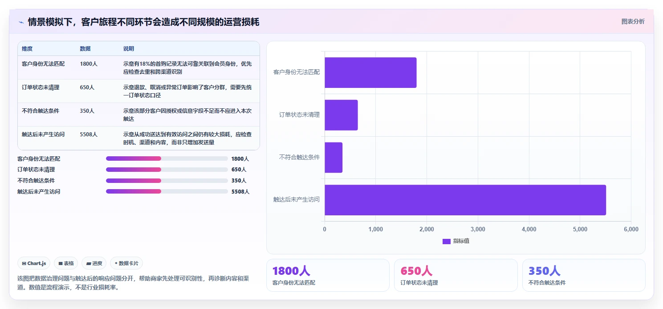Viewport: 663px width, 309px height.
Task: Click the description starting 示意从成功送达到有效访问
Action: point(187,138)
